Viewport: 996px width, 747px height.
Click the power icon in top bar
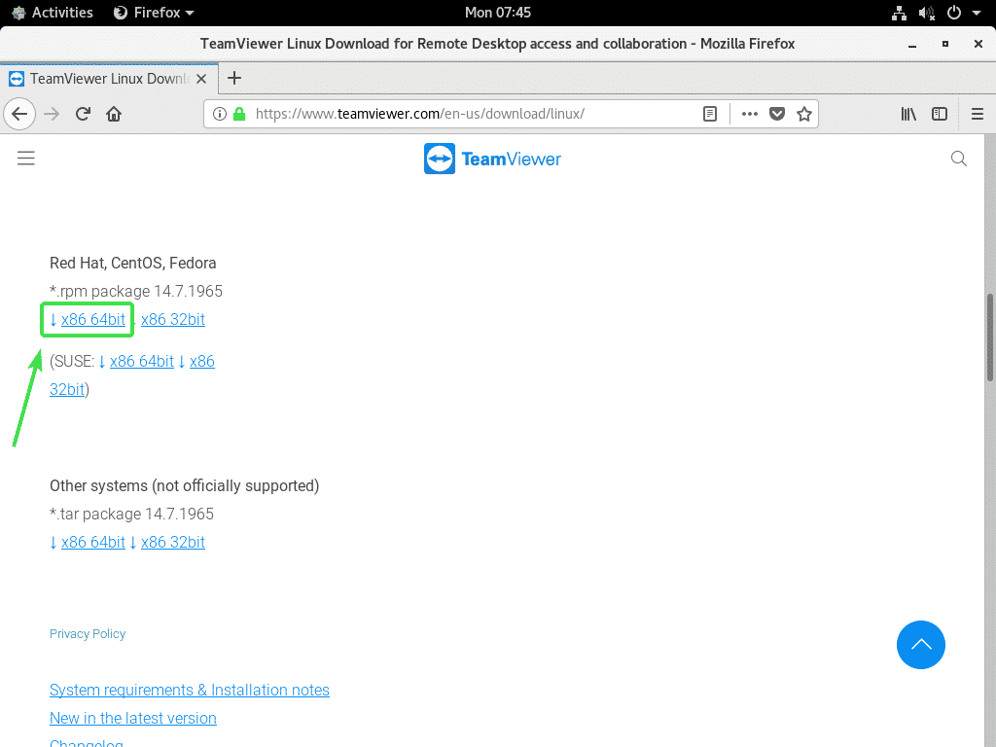point(954,13)
